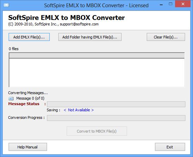Image resolution: width=193 pixels, height=157 pixels.
Task: Click the 0 files count label
Action: pyautogui.click(x=14, y=49)
